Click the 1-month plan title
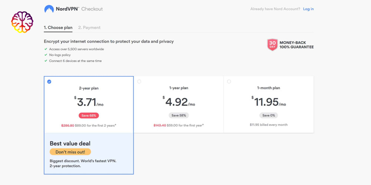 [269, 88]
